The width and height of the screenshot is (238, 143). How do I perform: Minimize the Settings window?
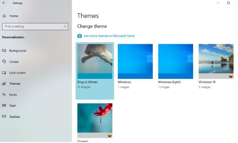click(x=218, y=3)
